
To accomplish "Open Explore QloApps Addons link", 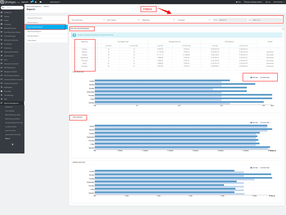I will click(253, 2).
